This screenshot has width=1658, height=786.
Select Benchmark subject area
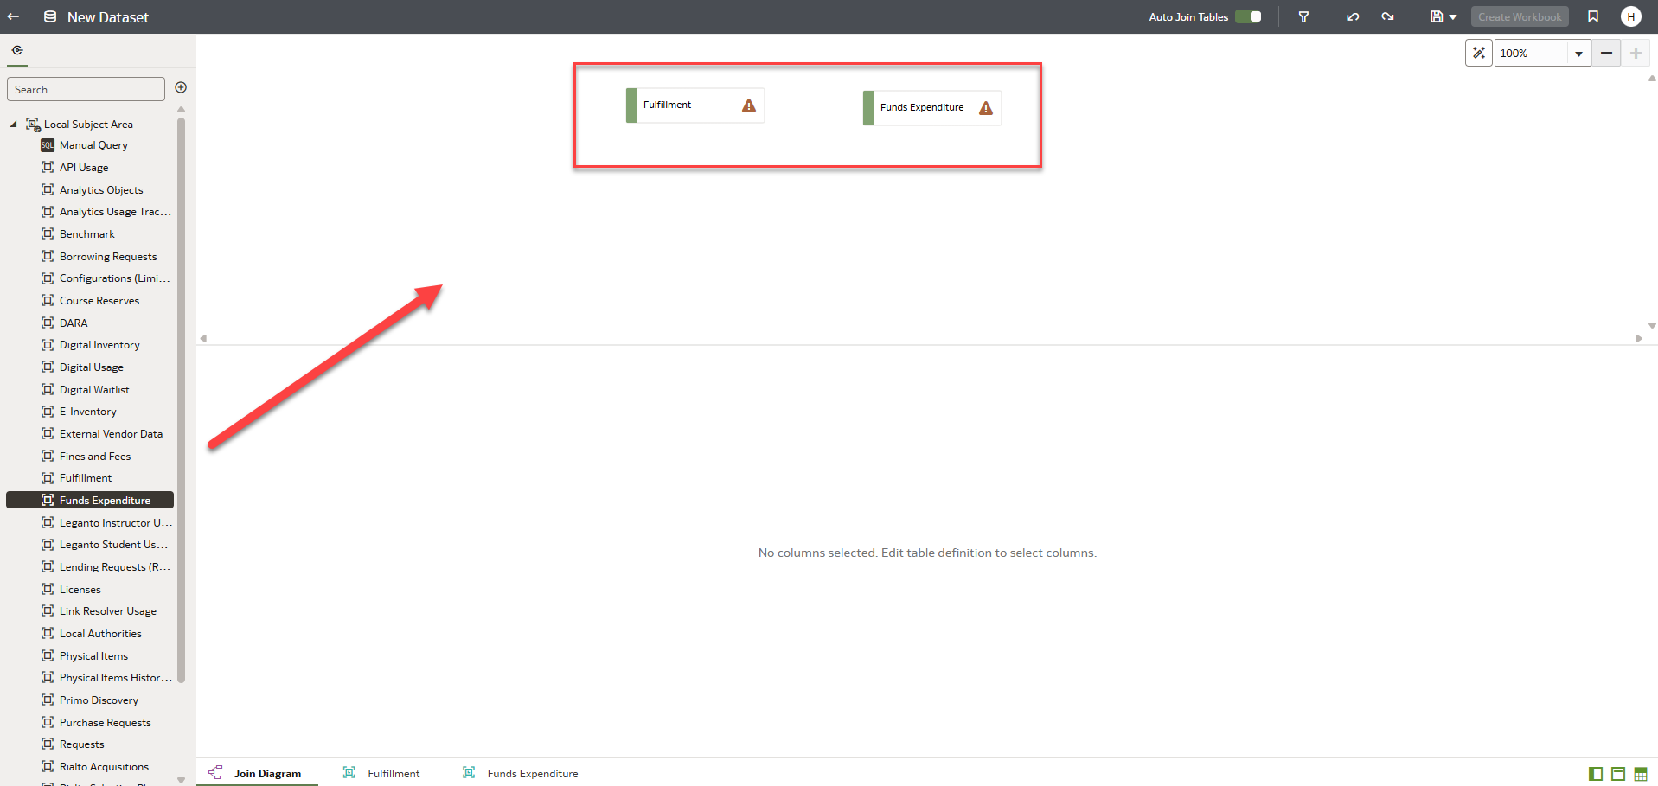click(86, 234)
